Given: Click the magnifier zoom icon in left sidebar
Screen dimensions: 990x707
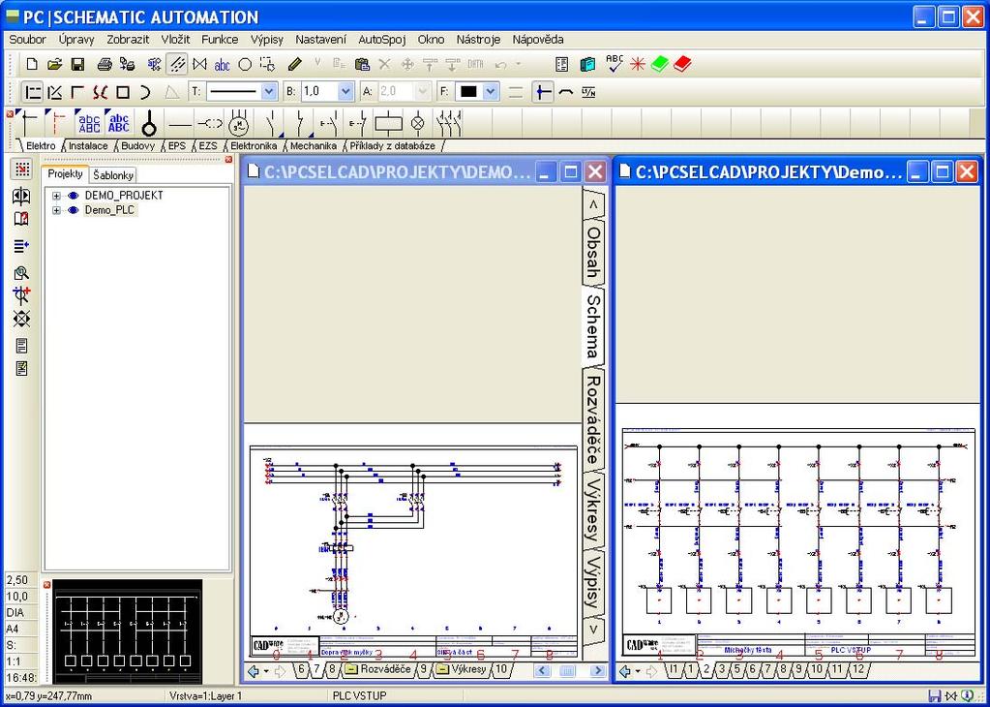Looking at the screenshot, I should click(21, 273).
